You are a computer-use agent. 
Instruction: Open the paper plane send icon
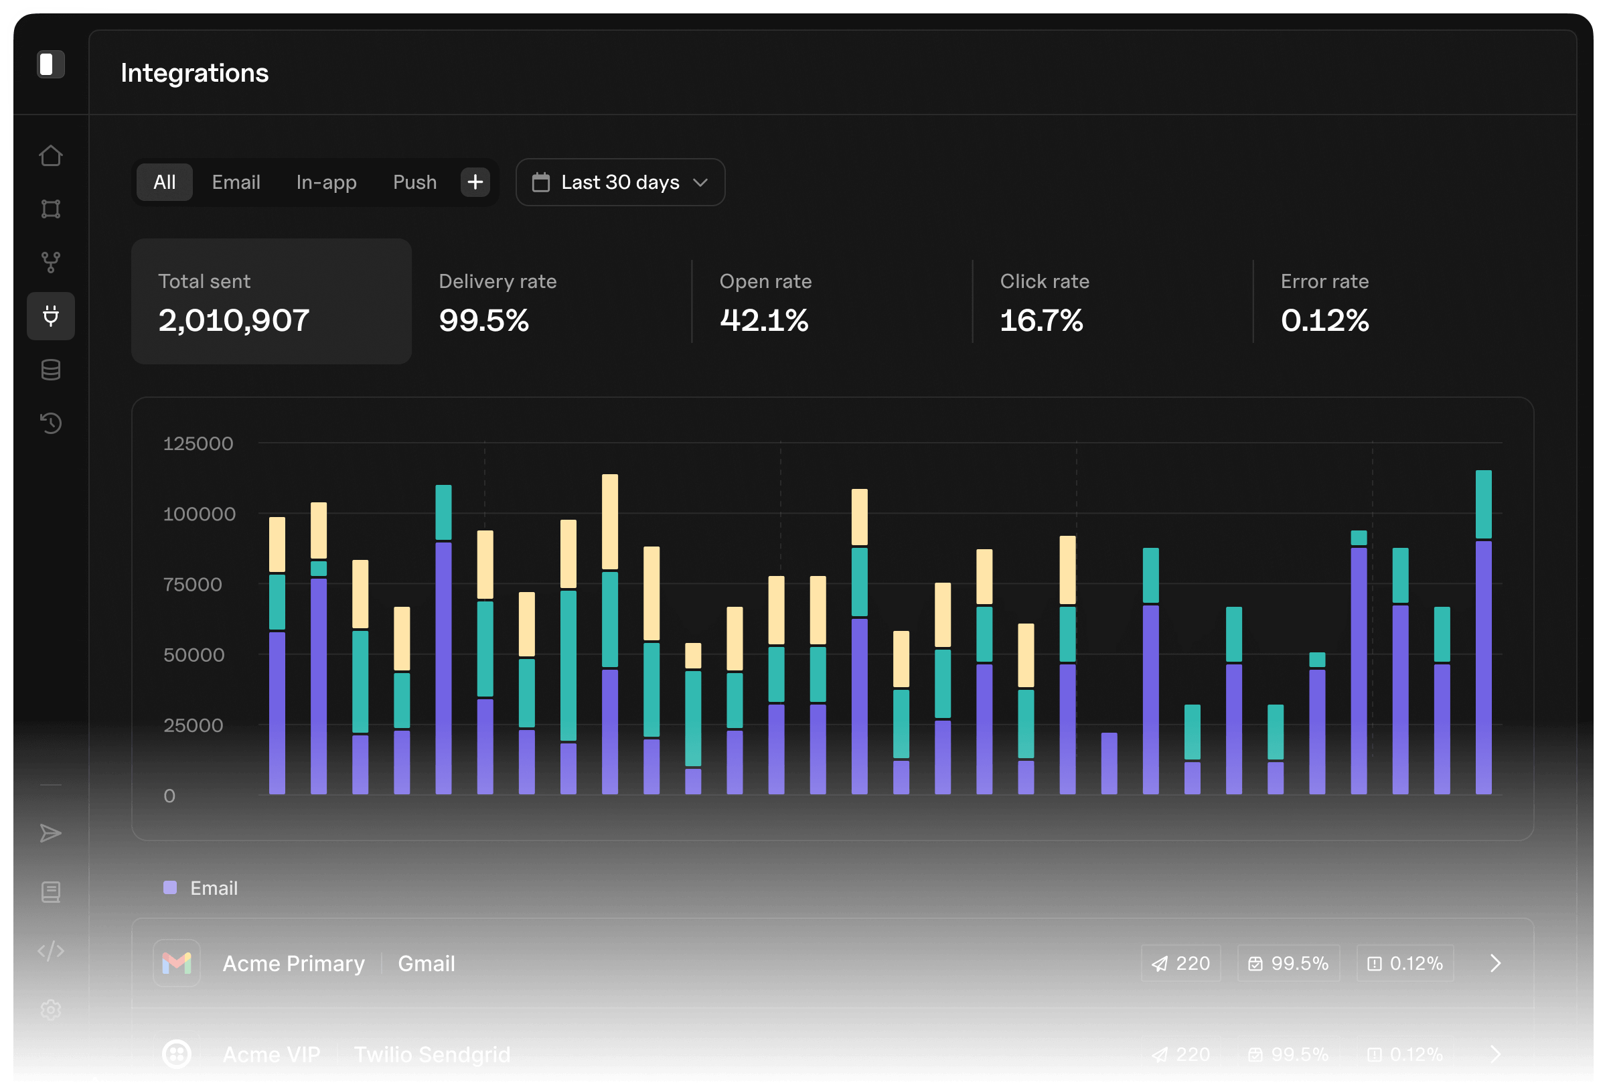pyautogui.click(x=50, y=833)
